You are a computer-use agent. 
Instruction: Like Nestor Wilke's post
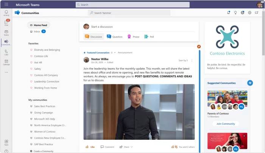pyautogui.click(x=90, y=147)
